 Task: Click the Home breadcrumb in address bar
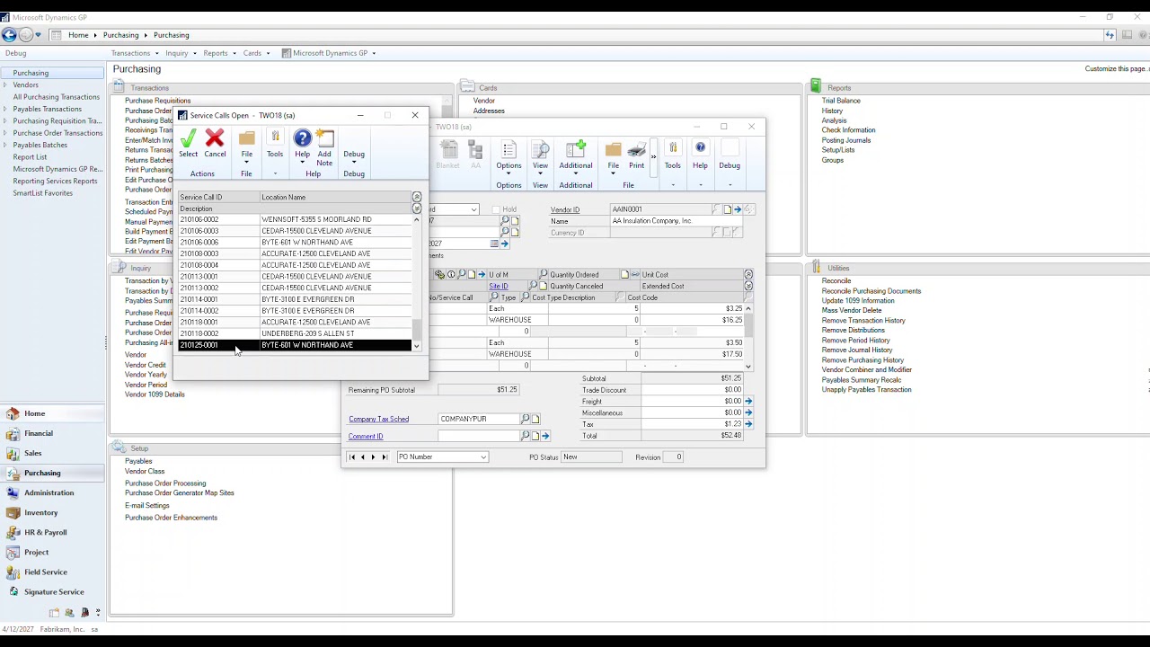(x=78, y=35)
